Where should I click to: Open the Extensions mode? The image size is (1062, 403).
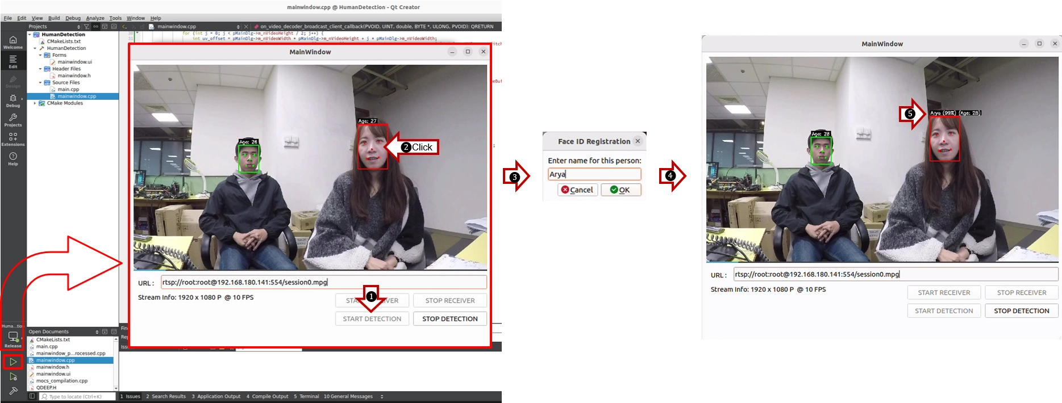click(13, 139)
